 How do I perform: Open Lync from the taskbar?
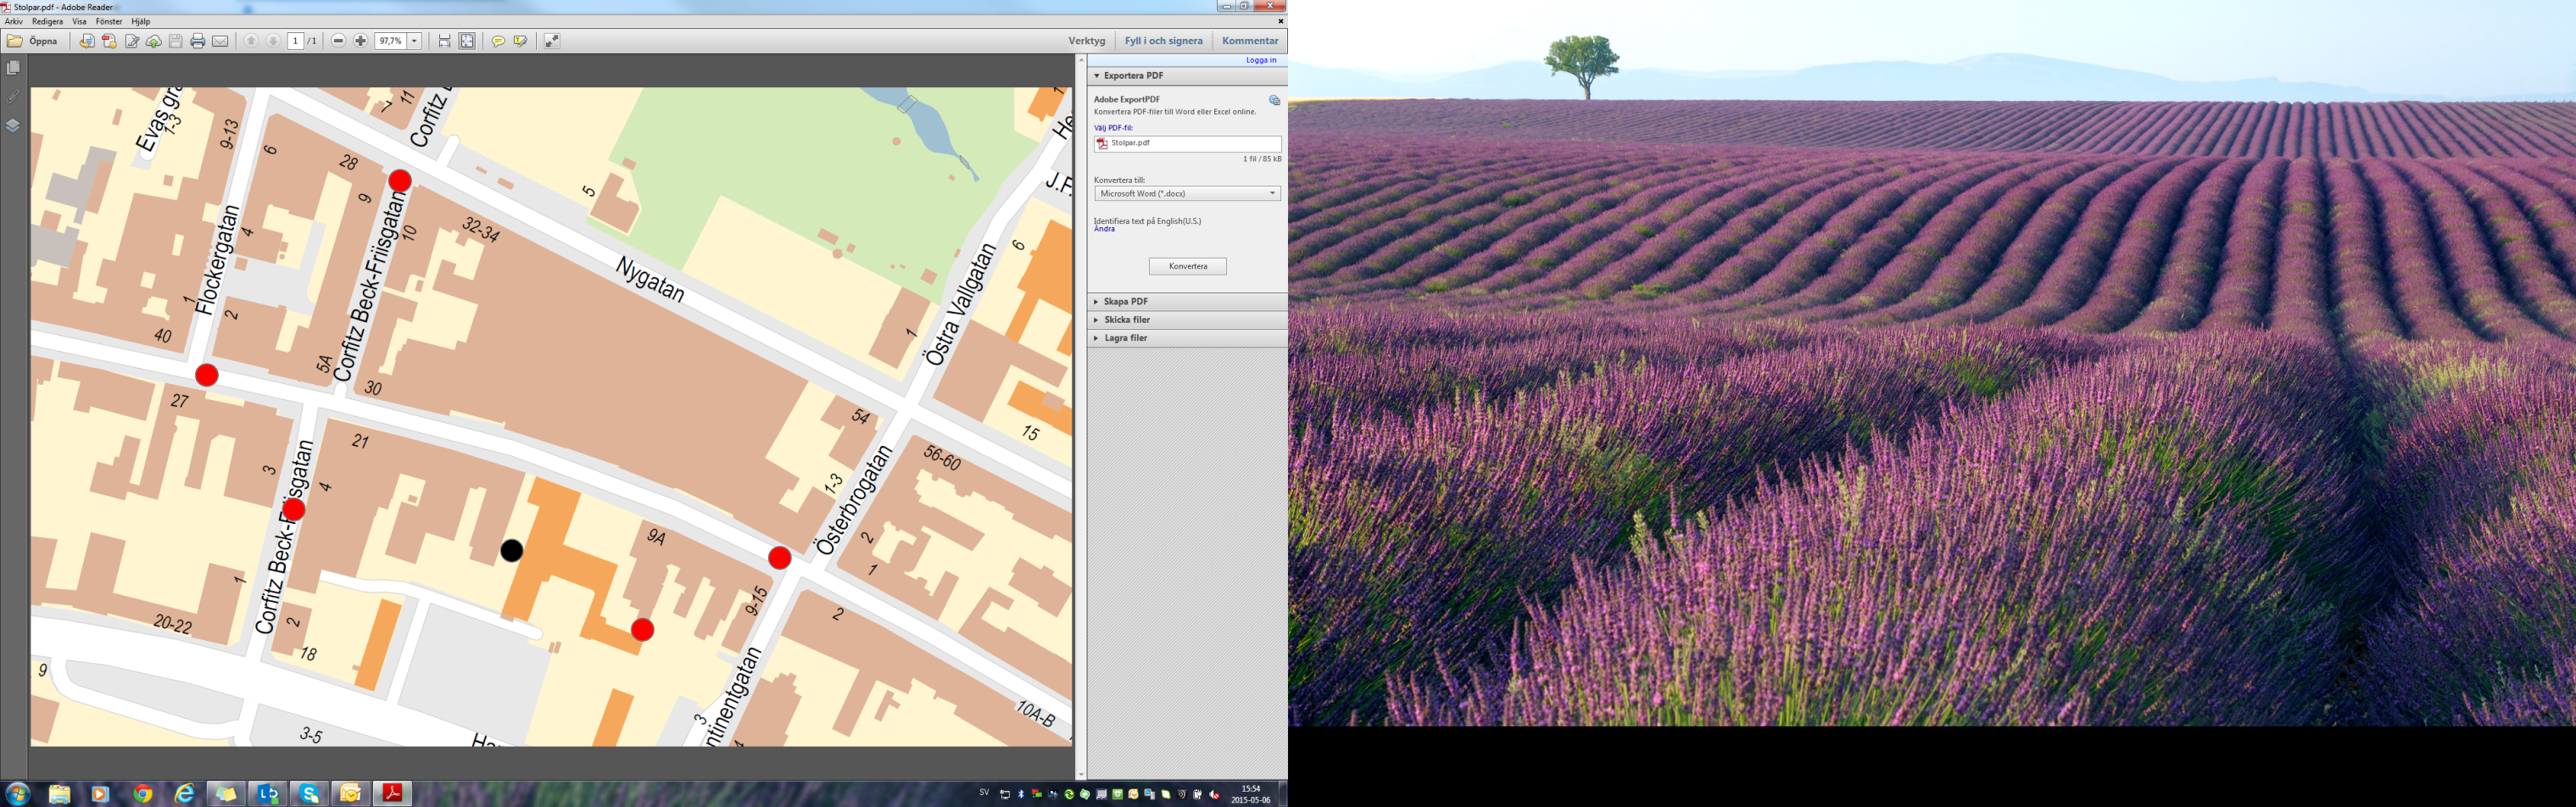(268, 794)
